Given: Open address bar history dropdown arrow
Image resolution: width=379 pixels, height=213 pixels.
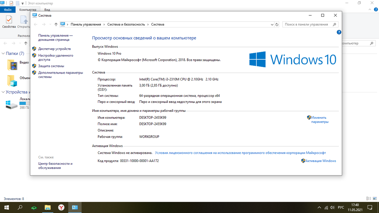Looking at the screenshot, I should click(x=272, y=24).
